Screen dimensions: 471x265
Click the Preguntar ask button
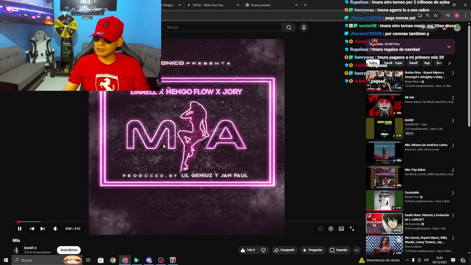[x=312, y=250]
